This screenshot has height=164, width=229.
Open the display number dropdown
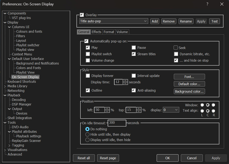(x=171, y=110)
